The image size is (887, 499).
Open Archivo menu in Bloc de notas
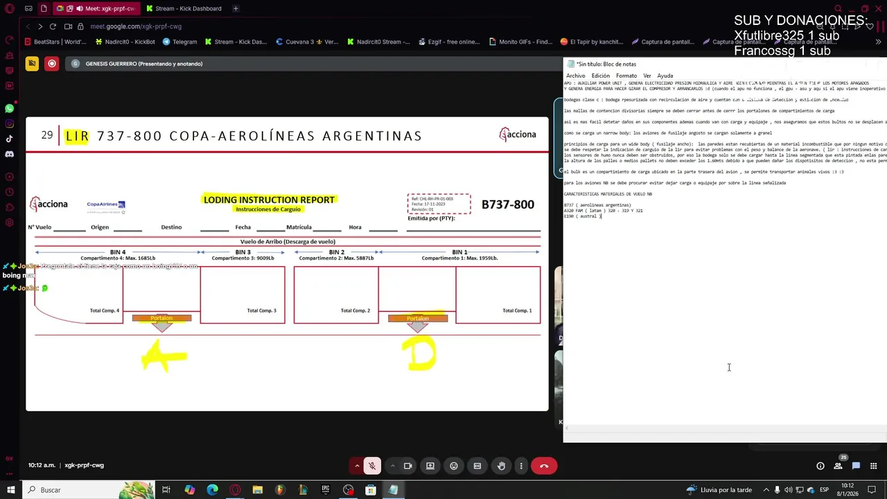tap(575, 76)
